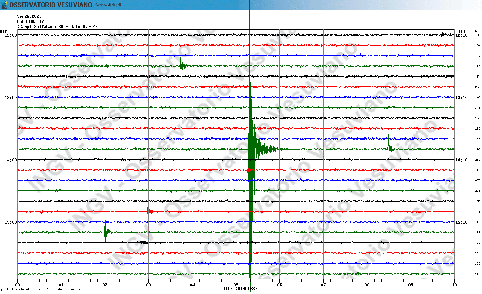The width and height of the screenshot is (482, 294).
Task: Click the 'TIME (MINUTES)' axis title
Action: (x=240, y=289)
